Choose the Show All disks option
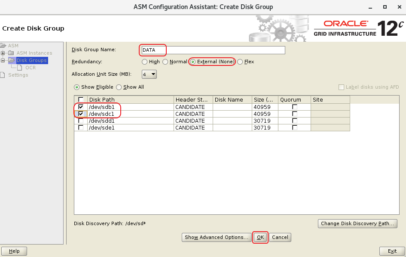Image resolution: width=406 pixels, height=257 pixels. [x=119, y=87]
